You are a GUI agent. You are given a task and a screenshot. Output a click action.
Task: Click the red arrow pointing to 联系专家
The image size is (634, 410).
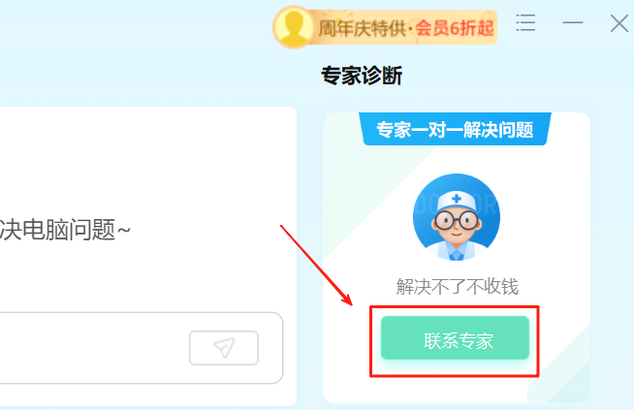[317, 266]
